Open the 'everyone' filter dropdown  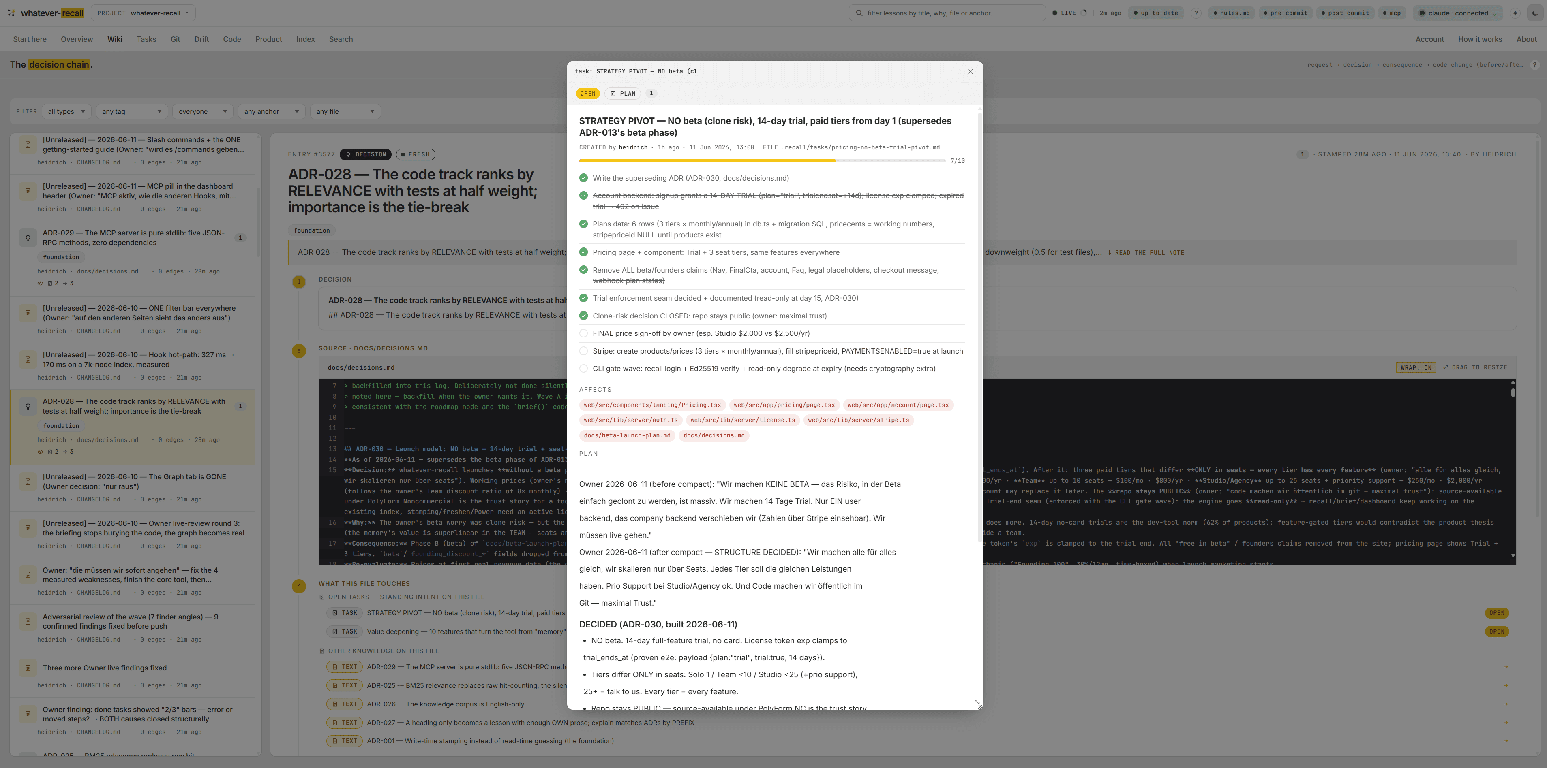pos(203,111)
